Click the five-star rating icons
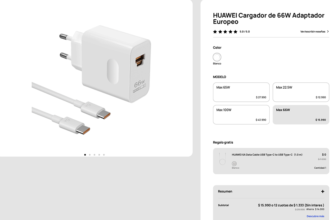The image size is (334, 220). point(225,32)
